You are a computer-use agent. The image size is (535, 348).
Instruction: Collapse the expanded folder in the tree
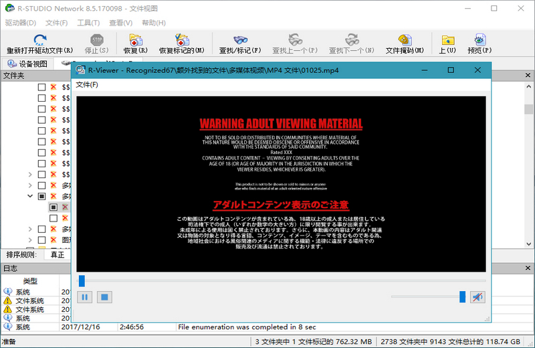point(29,197)
